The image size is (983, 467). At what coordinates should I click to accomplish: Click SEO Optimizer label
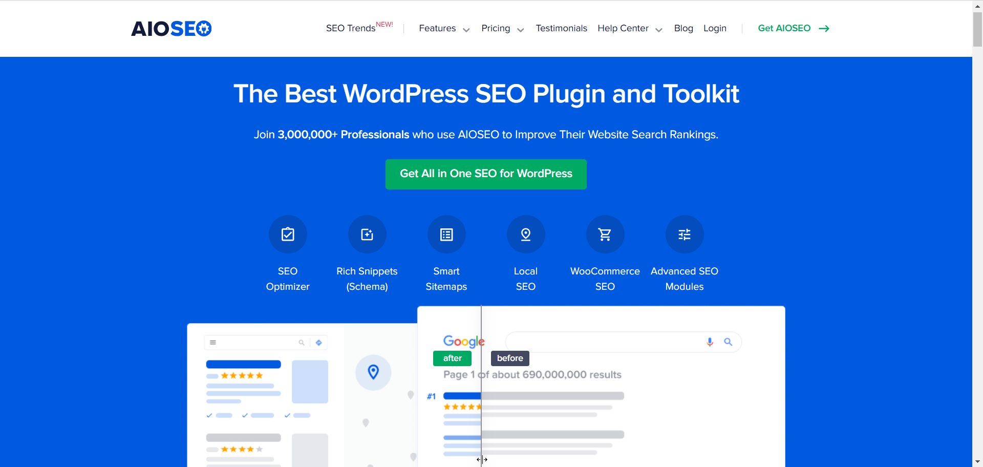coord(288,279)
